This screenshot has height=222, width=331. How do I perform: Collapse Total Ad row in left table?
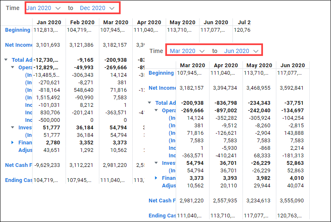(x=6, y=60)
